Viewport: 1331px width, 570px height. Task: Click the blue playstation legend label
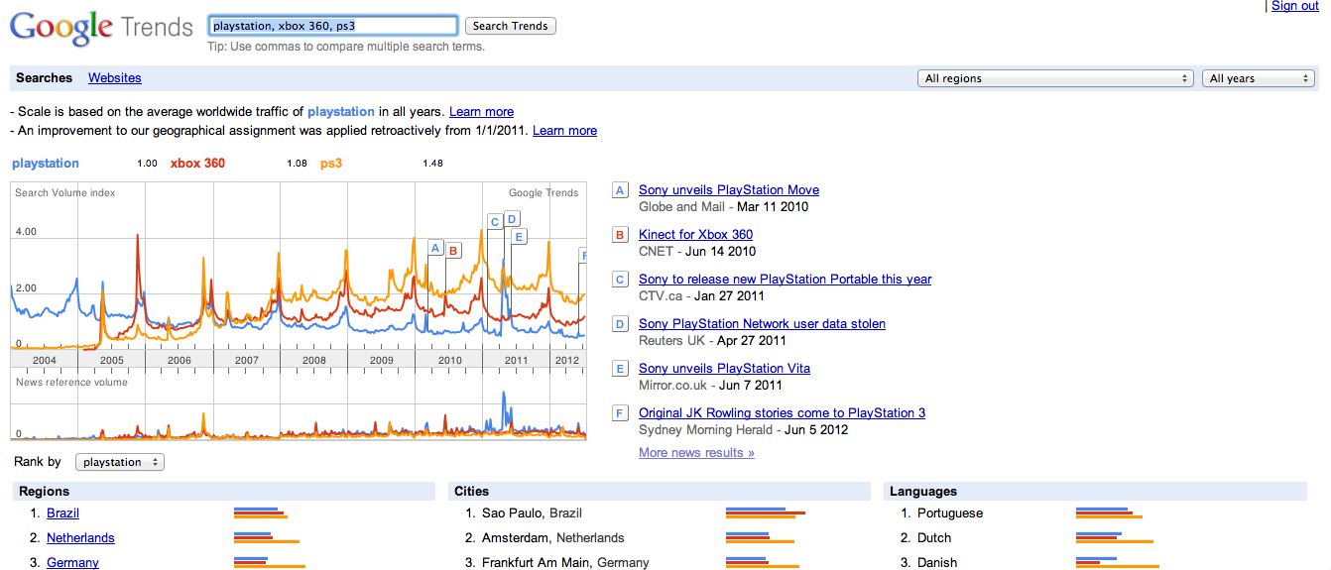(46, 164)
